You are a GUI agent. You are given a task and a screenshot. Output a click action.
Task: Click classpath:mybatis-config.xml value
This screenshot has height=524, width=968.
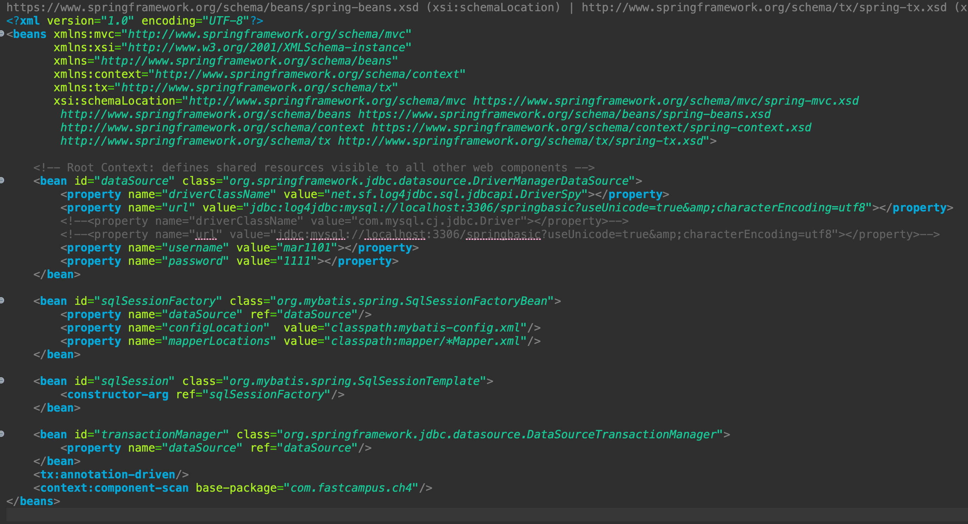[x=425, y=328]
